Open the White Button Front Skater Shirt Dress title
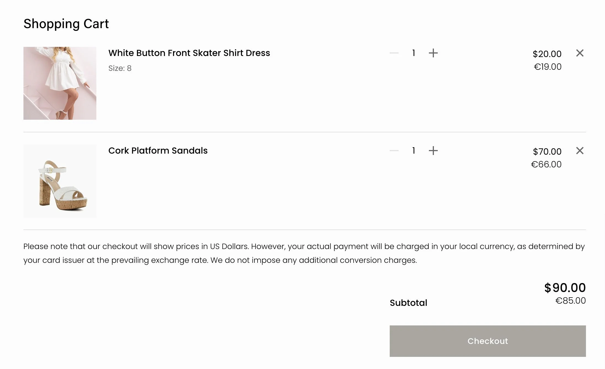Viewport: 605px width, 369px height. pos(189,53)
